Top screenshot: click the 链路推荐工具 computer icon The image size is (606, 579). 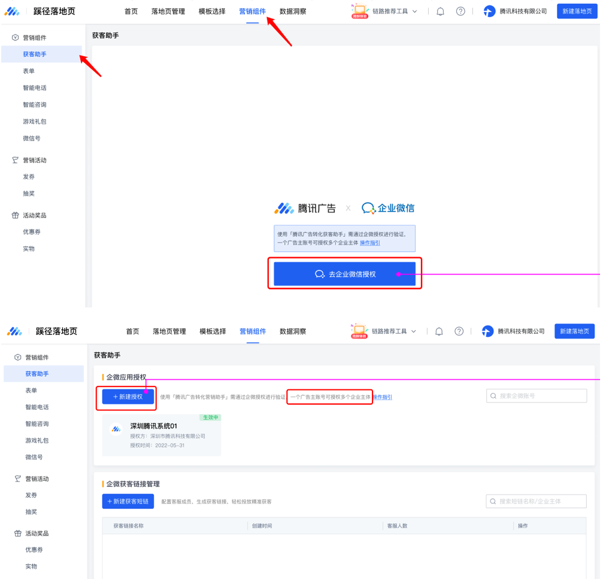(360, 11)
